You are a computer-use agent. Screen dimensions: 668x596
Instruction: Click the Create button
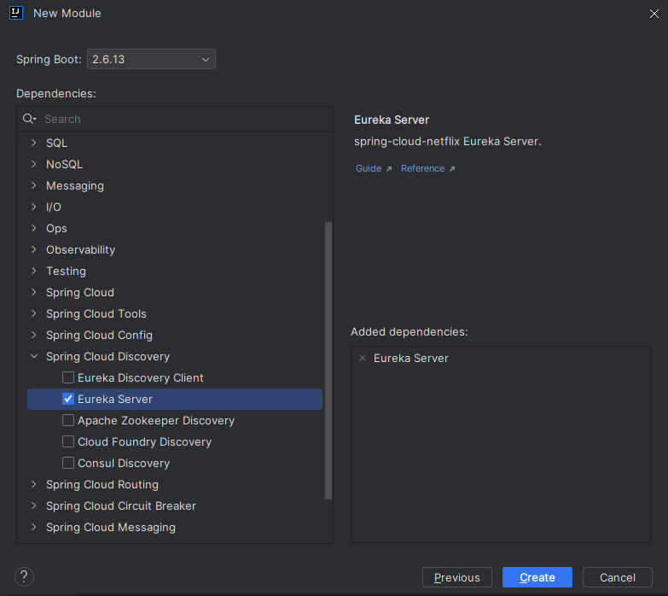click(537, 577)
